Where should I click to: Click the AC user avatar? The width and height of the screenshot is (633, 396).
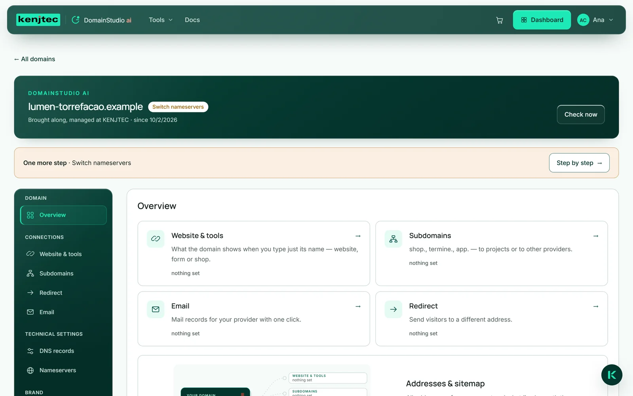(x=583, y=20)
